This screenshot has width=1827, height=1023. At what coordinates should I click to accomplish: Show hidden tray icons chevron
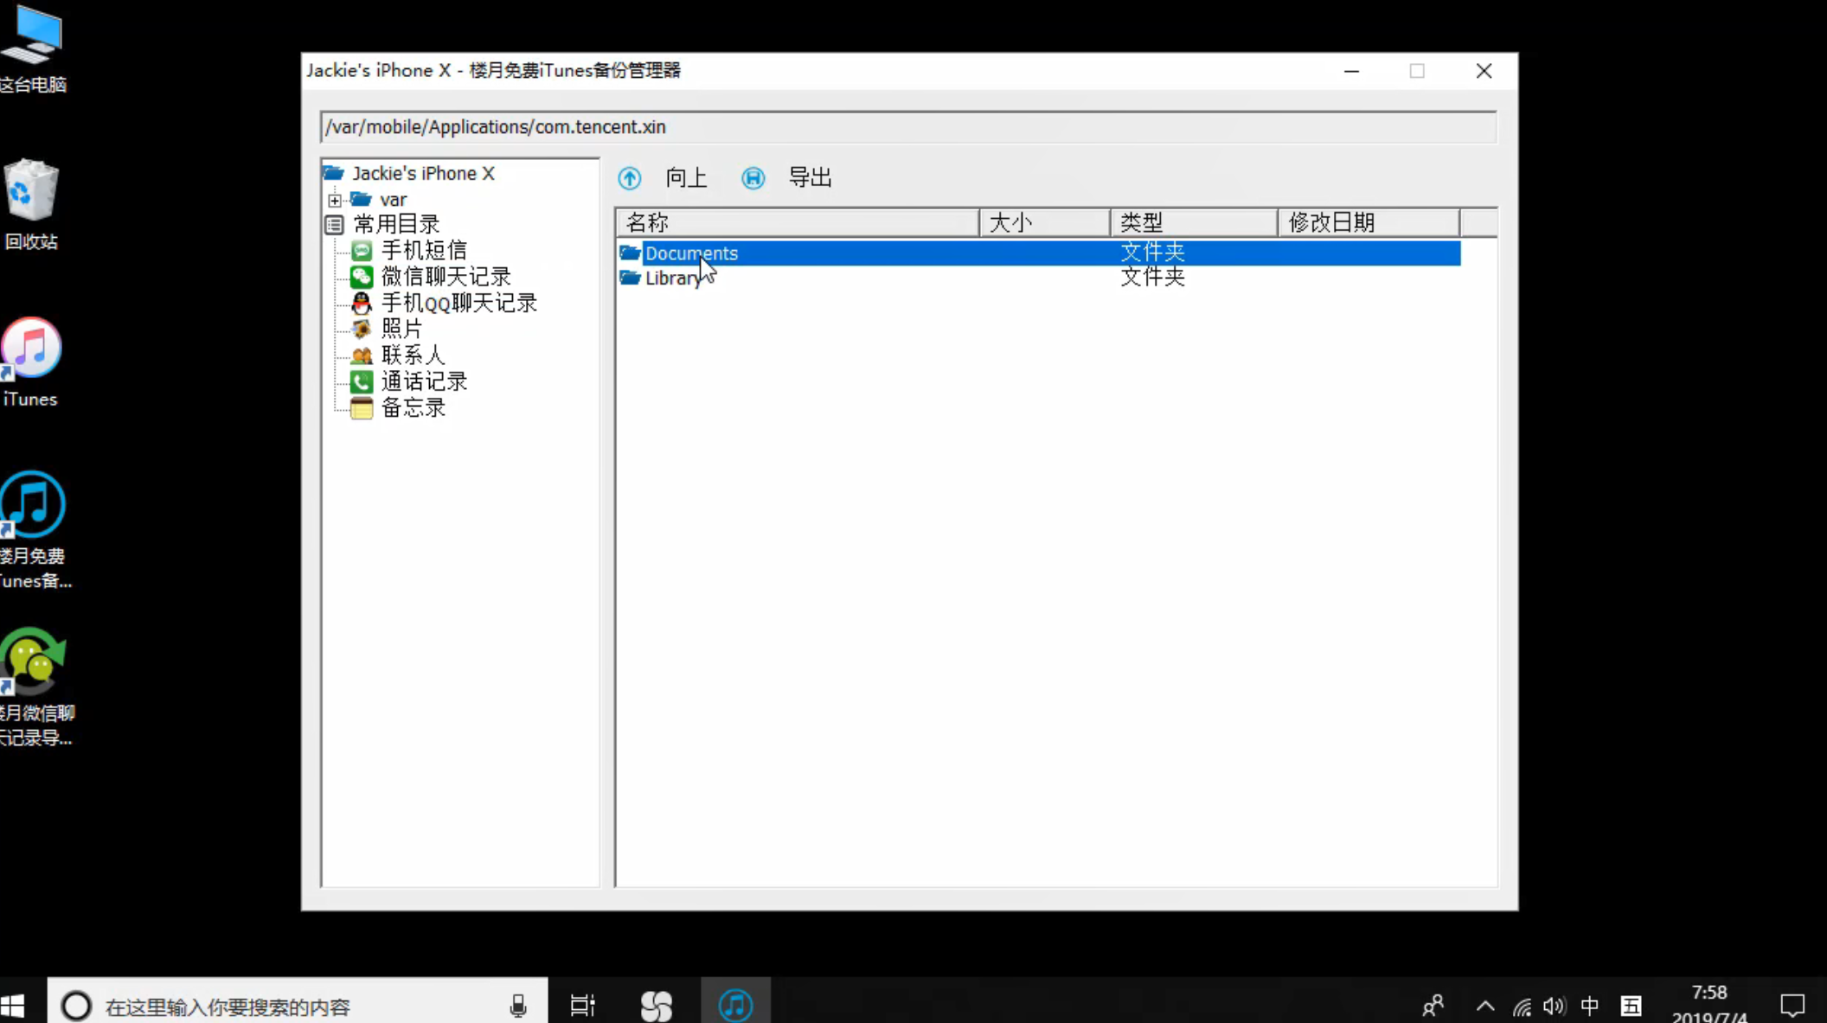[x=1485, y=1006]
